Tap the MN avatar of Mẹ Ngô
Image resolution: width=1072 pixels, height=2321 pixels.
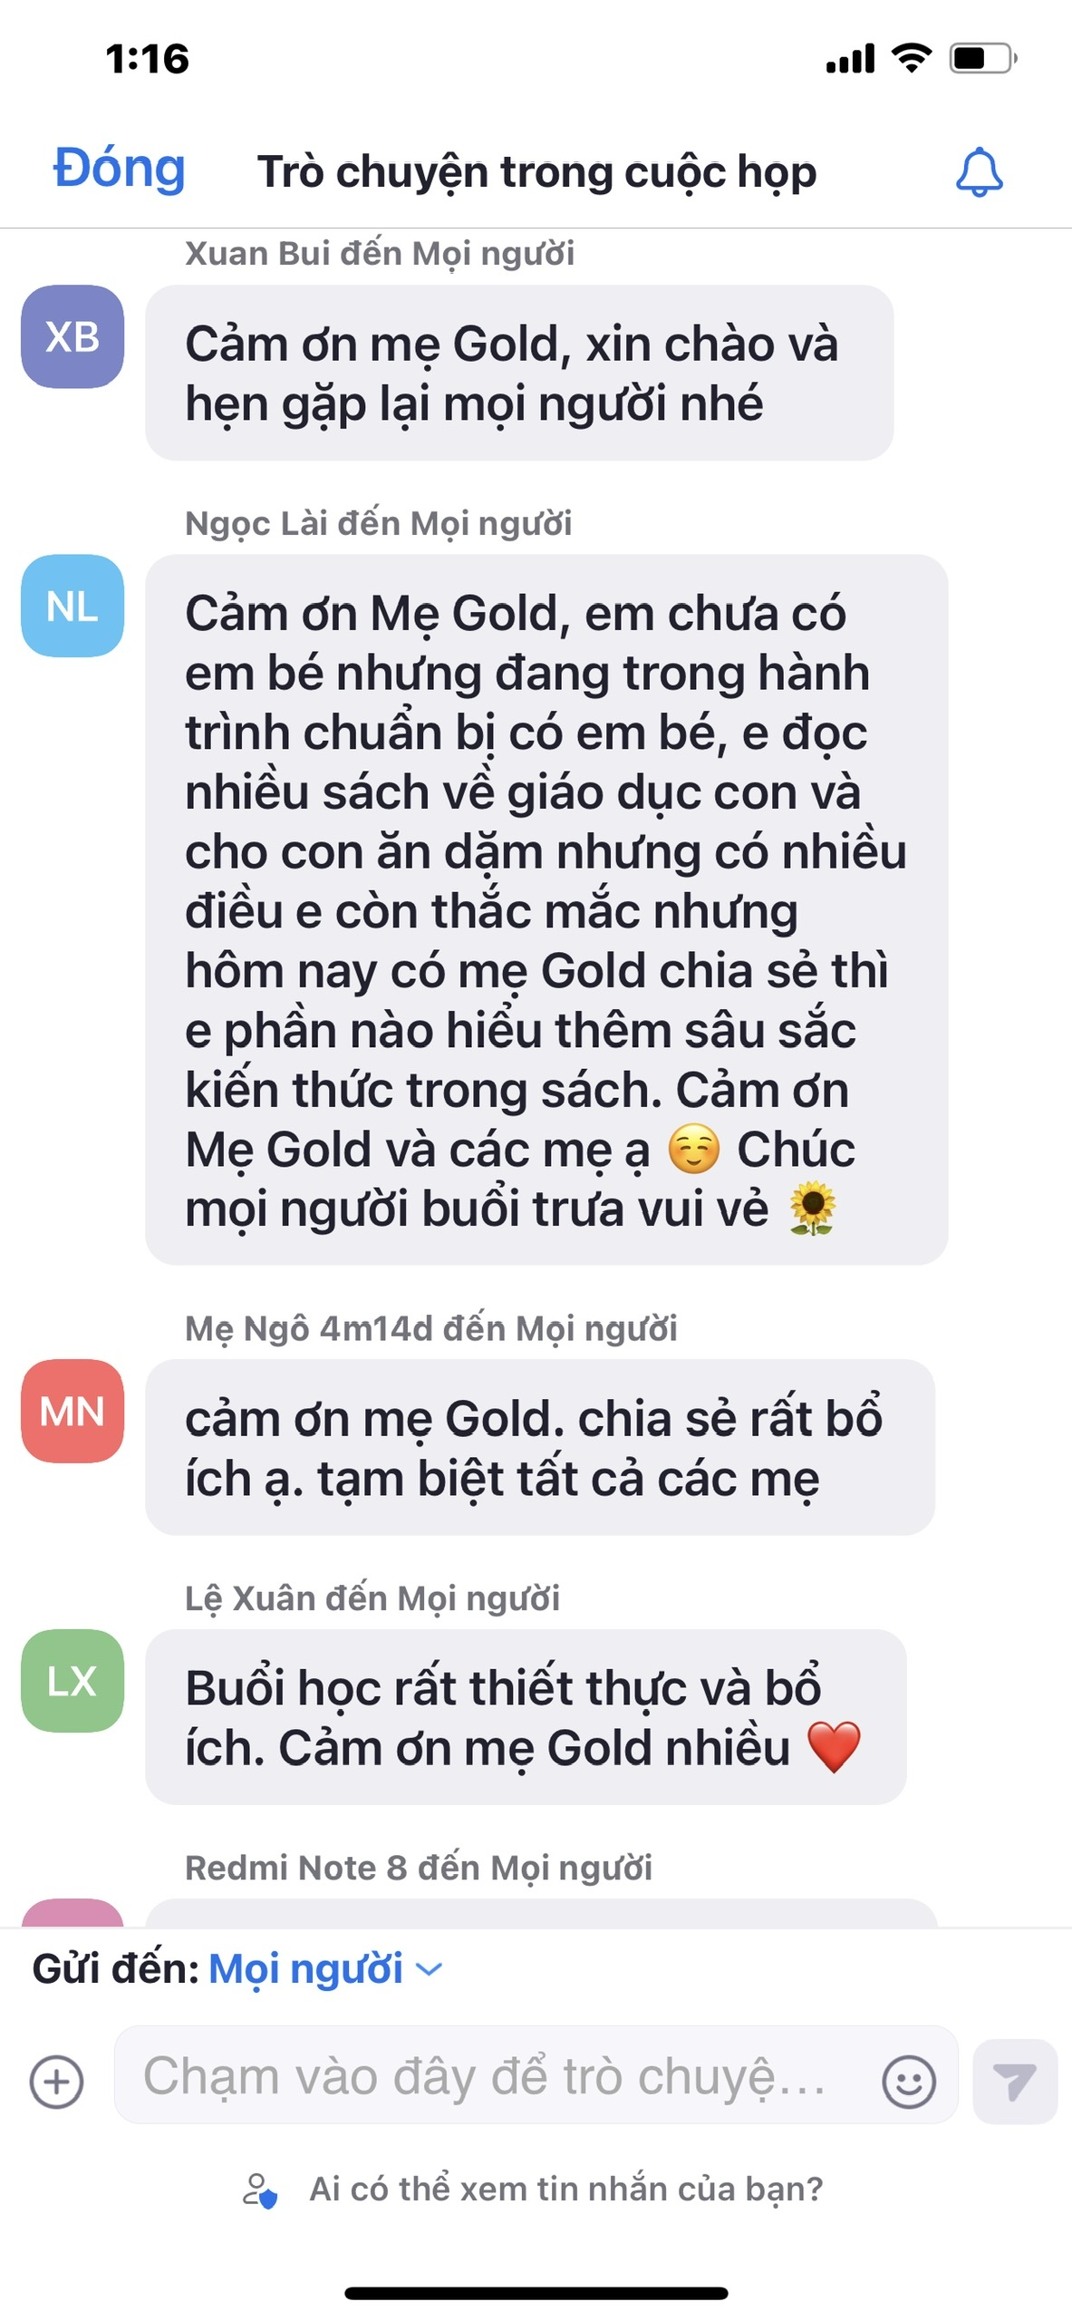72,1411
